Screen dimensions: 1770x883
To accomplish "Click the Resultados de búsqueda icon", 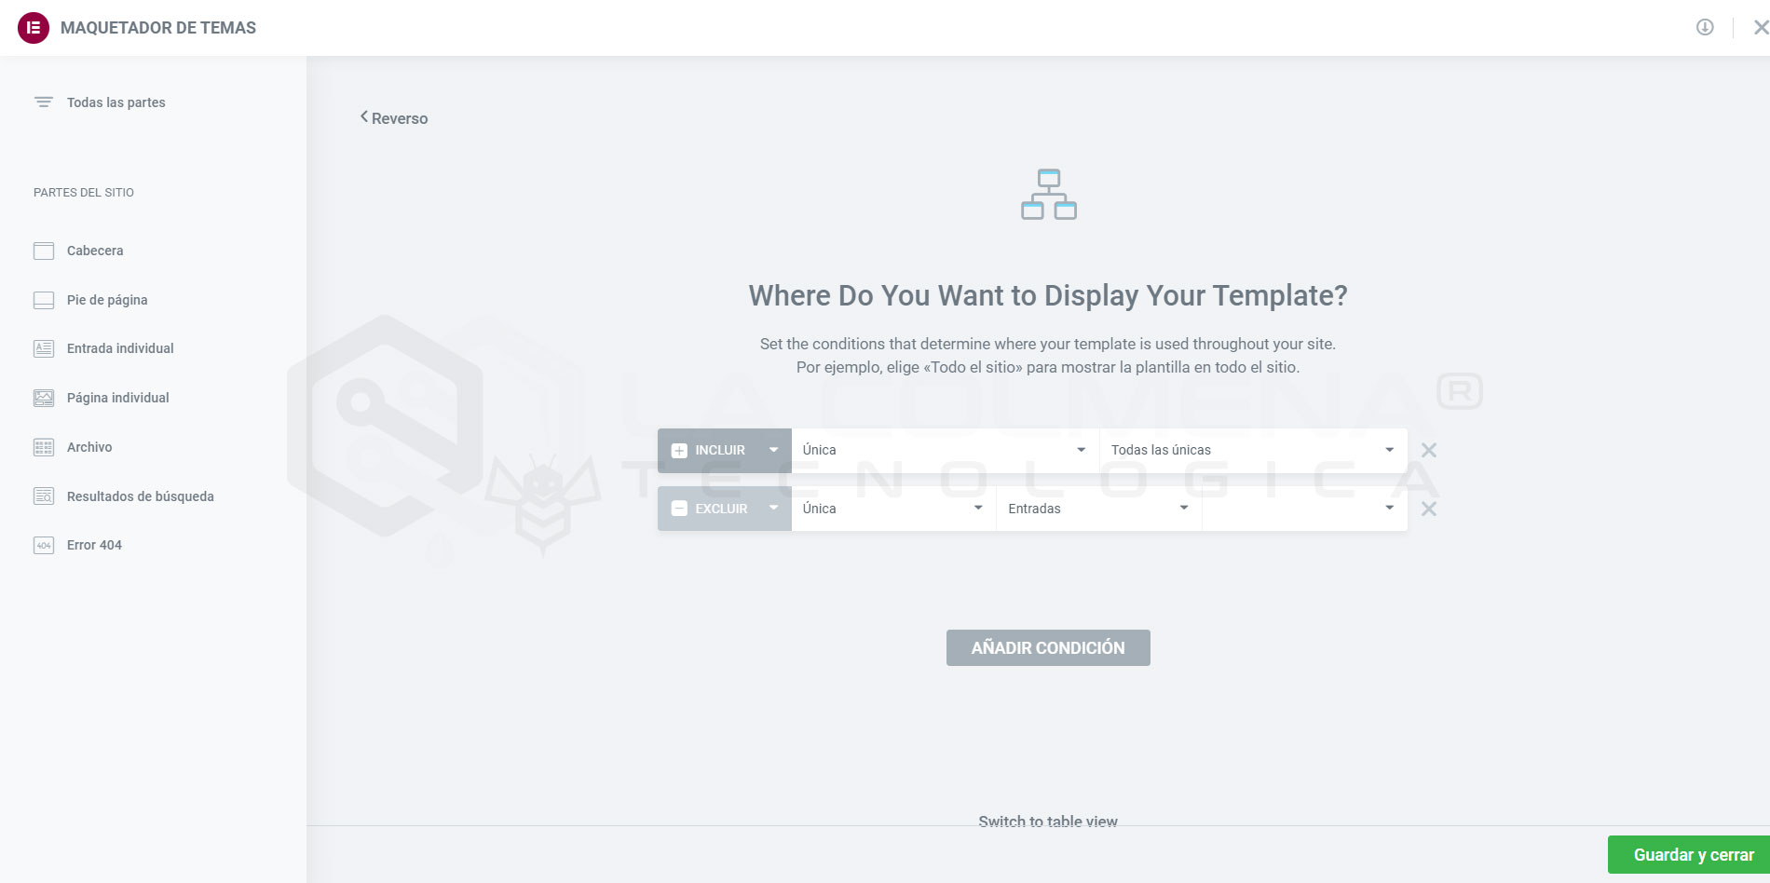I will click(44, 496).
